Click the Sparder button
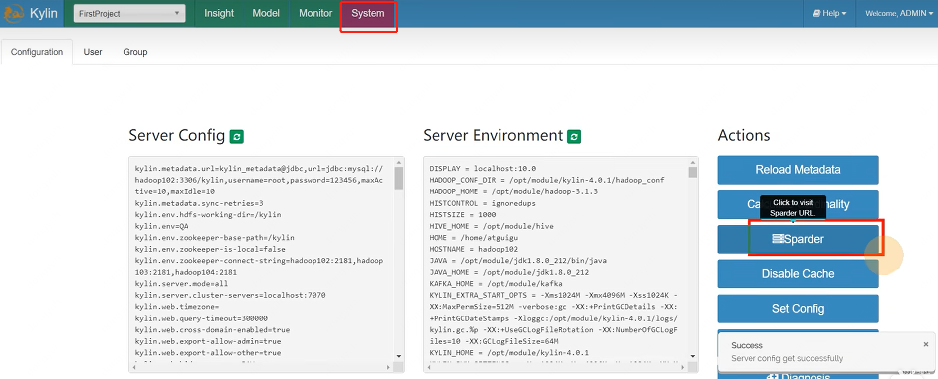 (798, 239)
